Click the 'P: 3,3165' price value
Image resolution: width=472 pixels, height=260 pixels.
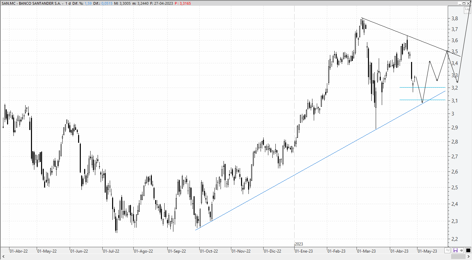point(182,3)
